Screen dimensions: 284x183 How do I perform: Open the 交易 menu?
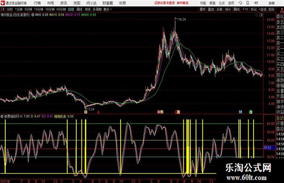(x=122, y=3)
